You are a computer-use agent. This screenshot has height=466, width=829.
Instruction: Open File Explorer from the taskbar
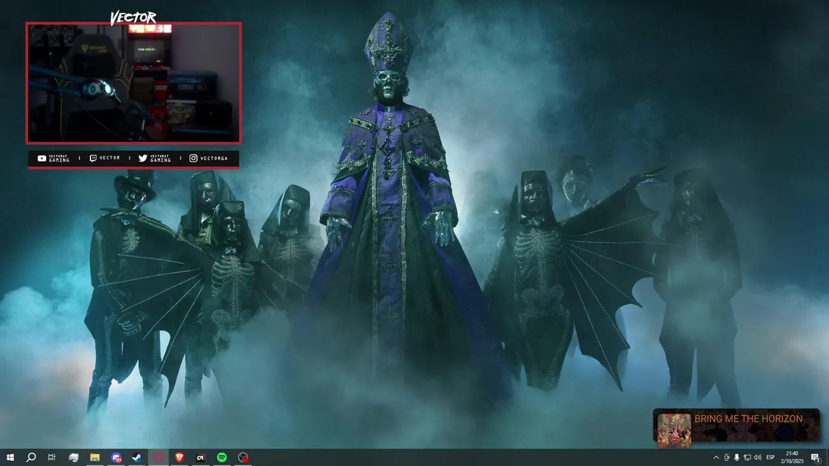[x=95, y=458]
